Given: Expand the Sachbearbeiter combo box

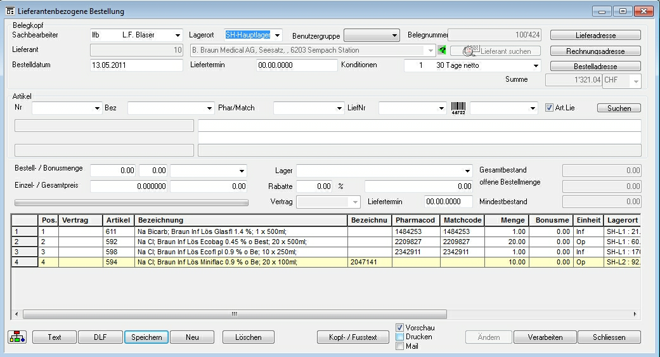Looking at the screenshot, I should tap(178, 36).
